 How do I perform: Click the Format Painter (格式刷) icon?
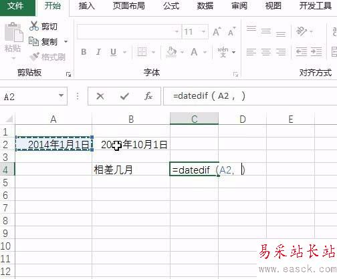35,57
